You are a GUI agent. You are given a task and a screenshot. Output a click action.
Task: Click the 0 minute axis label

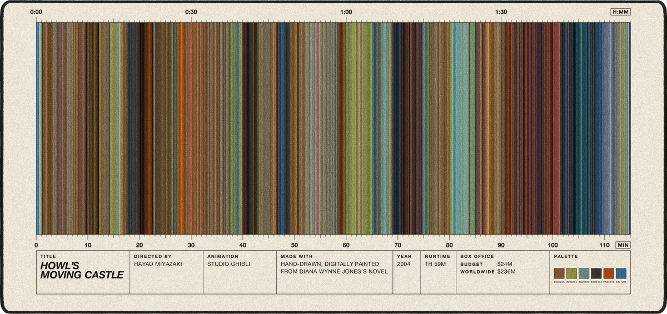click(x=36, y=245)
